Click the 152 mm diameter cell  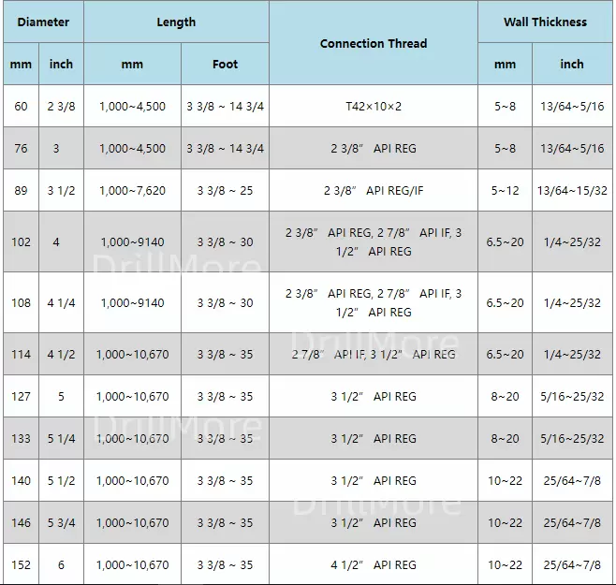point(21,564)
